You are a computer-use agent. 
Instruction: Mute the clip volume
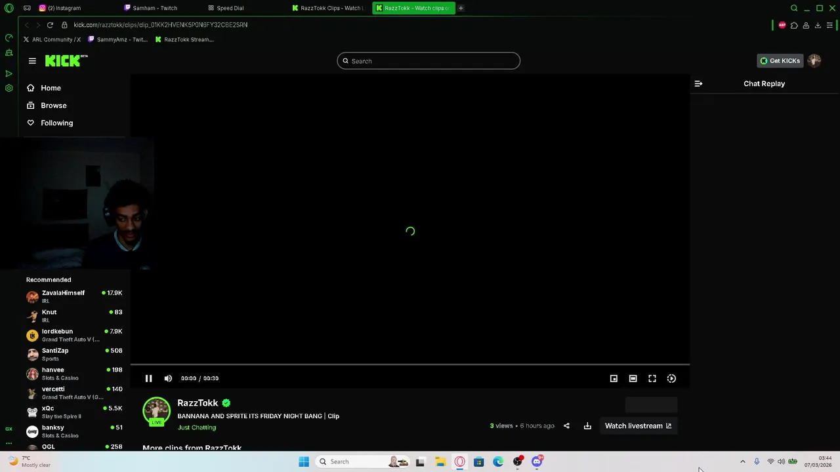168,378
